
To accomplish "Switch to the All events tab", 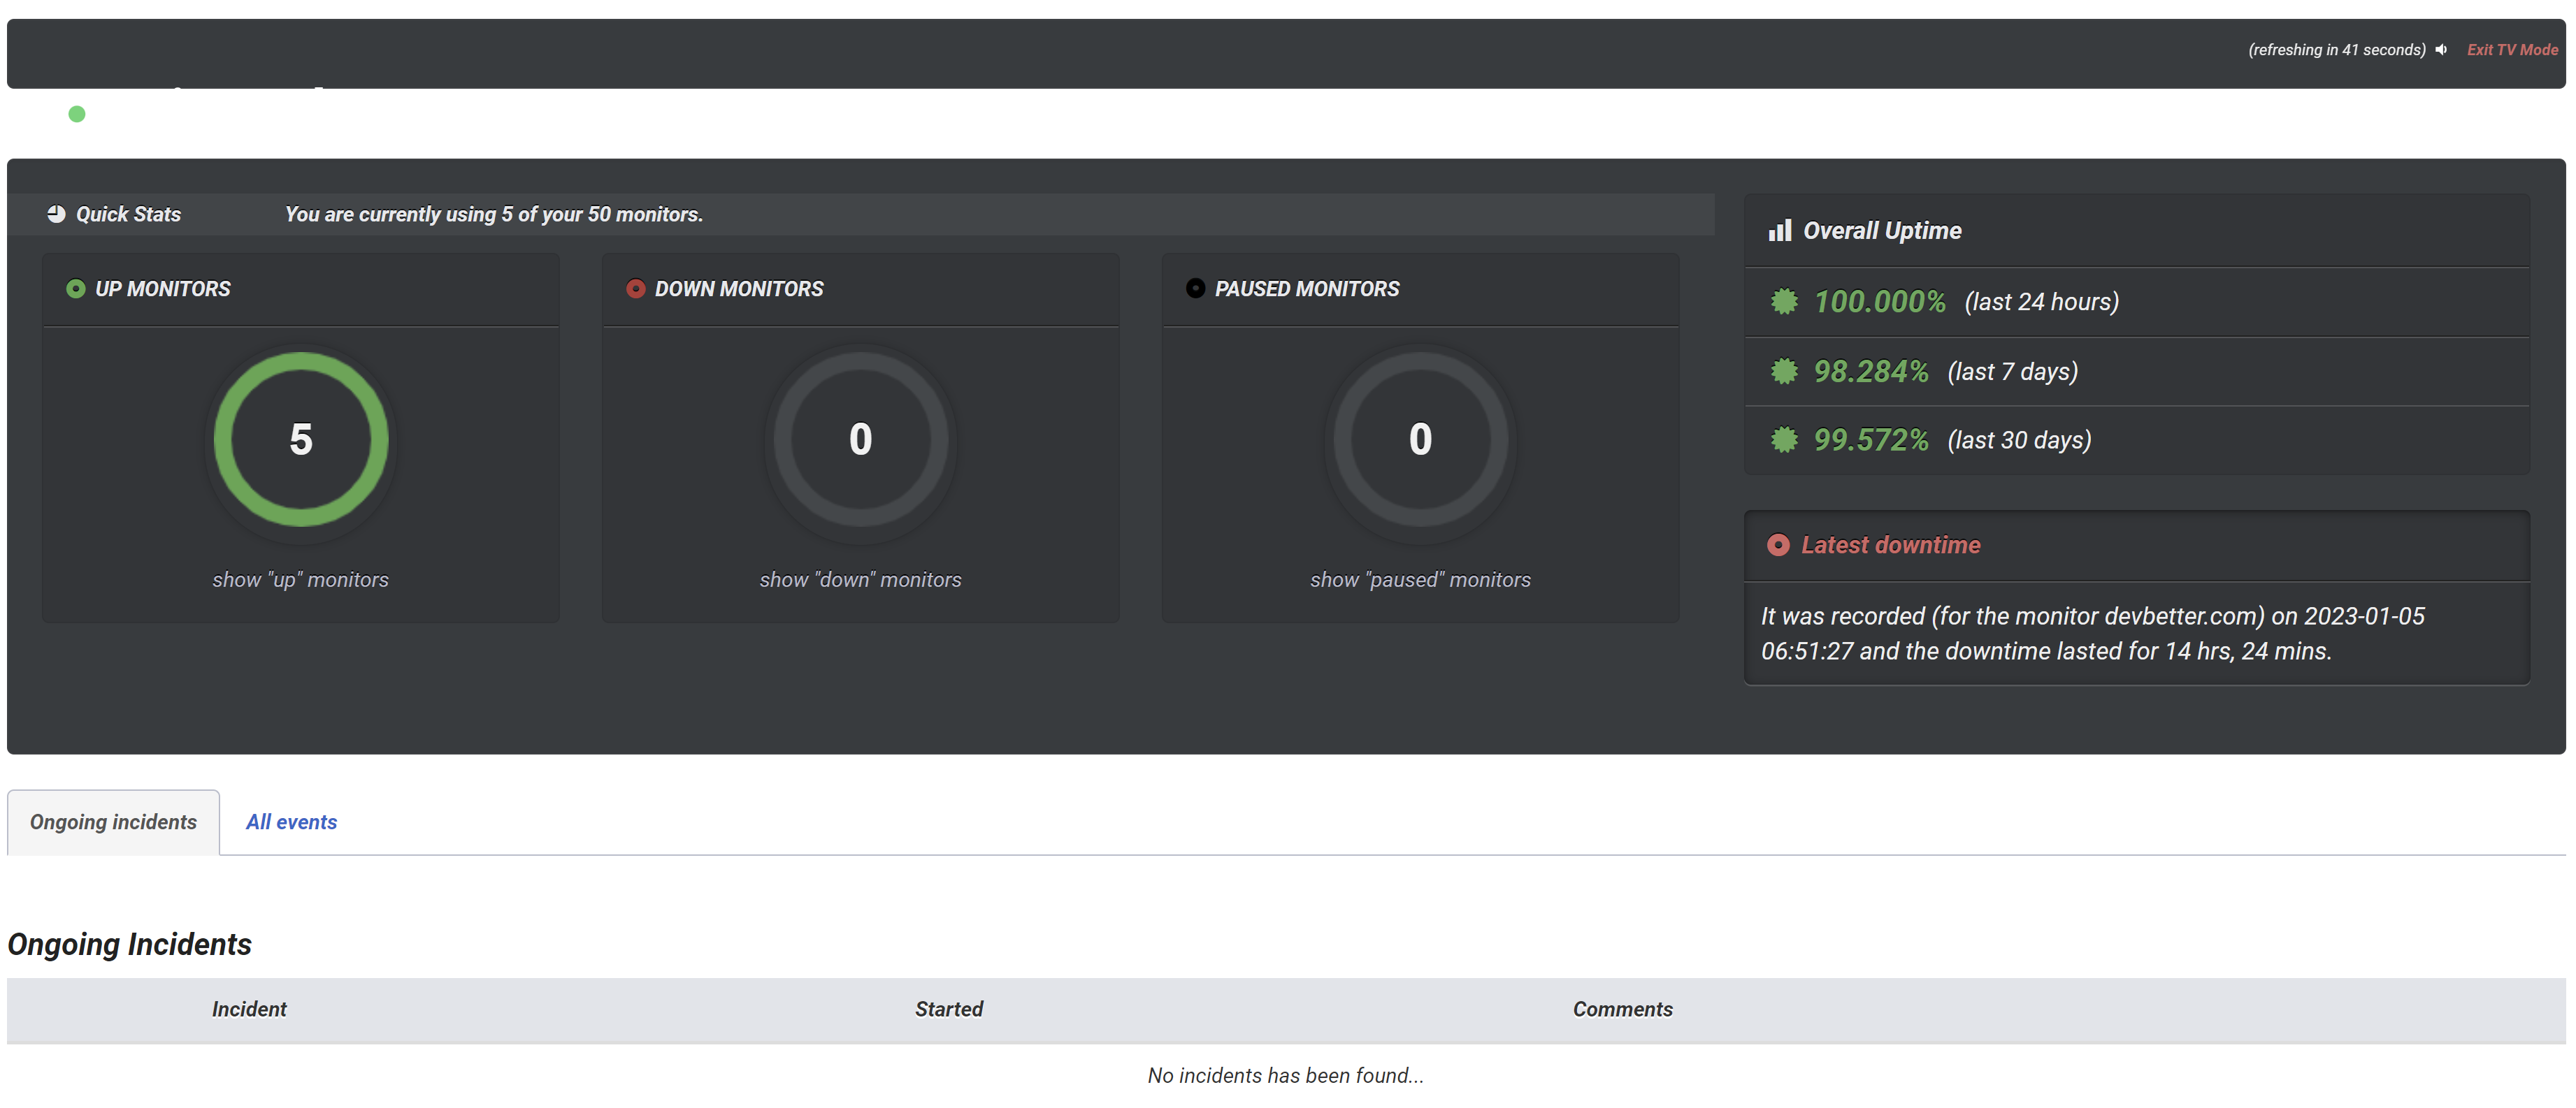I will click(291, 822).
